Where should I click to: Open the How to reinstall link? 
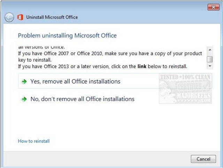pyautogui.click(x=34, y=141)
